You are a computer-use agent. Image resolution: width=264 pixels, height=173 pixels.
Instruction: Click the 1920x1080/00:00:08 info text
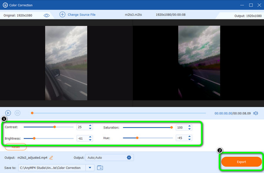tap(171, 15)
